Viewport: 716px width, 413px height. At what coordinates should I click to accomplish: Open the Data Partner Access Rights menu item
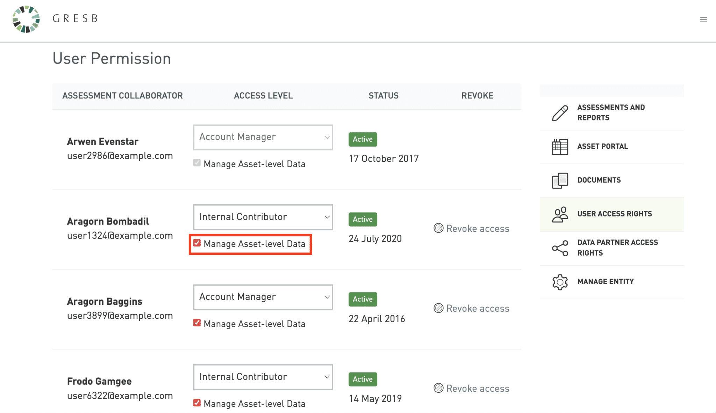[x=617, y=248]
